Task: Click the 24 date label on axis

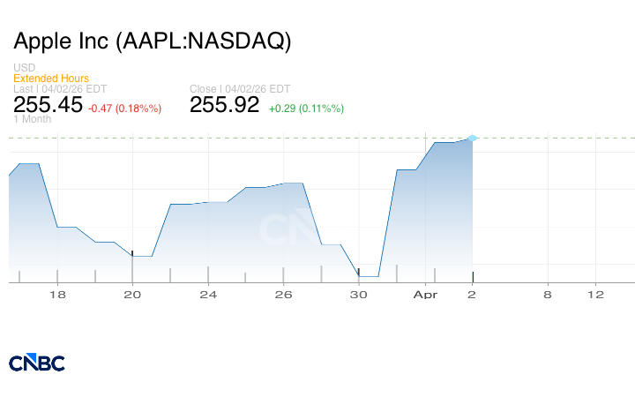Action: tap(208, 295)
